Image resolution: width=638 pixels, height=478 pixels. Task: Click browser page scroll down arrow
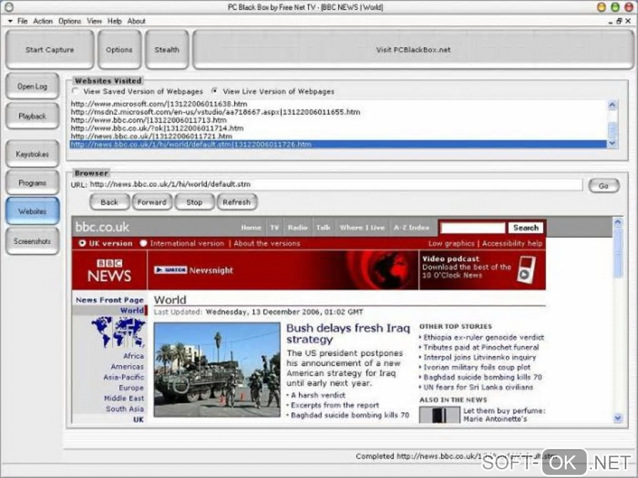[x=618, y=418]
